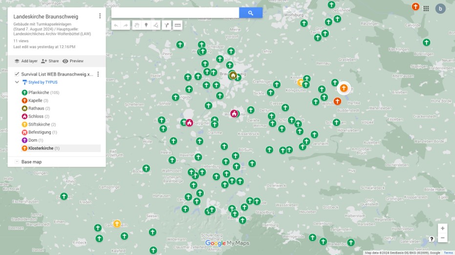
Task: Click the blue search button
Action: coord(250,13)
